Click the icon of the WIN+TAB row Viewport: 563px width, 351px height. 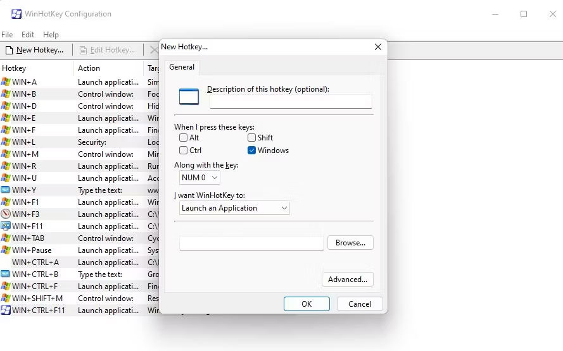click(x=6, y=238)
